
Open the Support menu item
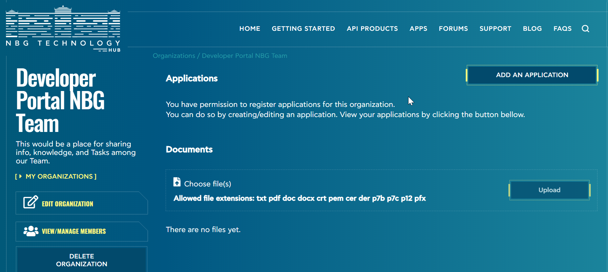click(495, 29)
